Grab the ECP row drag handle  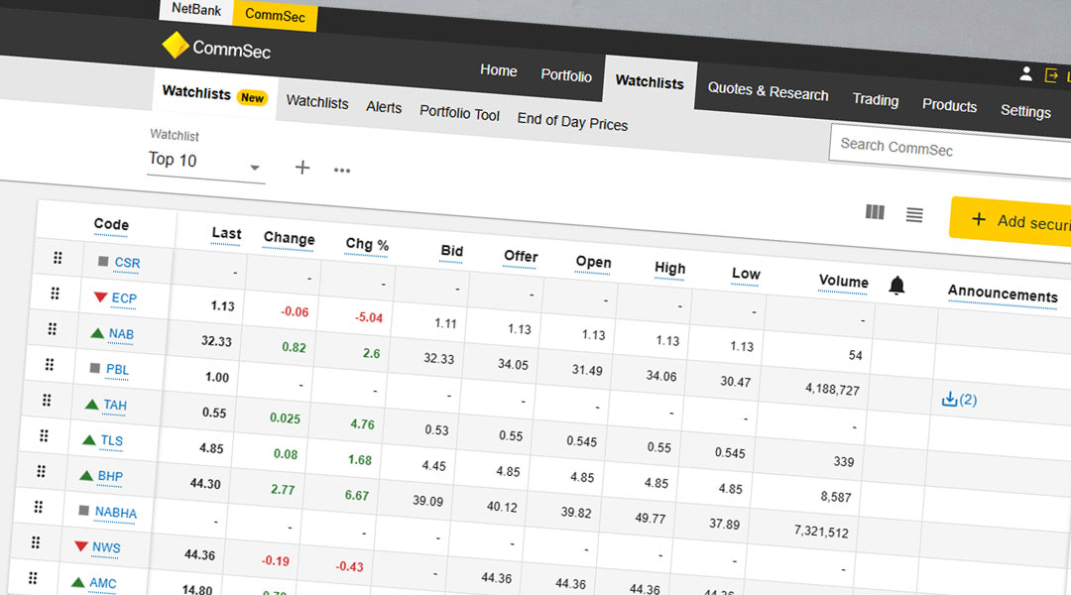tap(55, 294)
